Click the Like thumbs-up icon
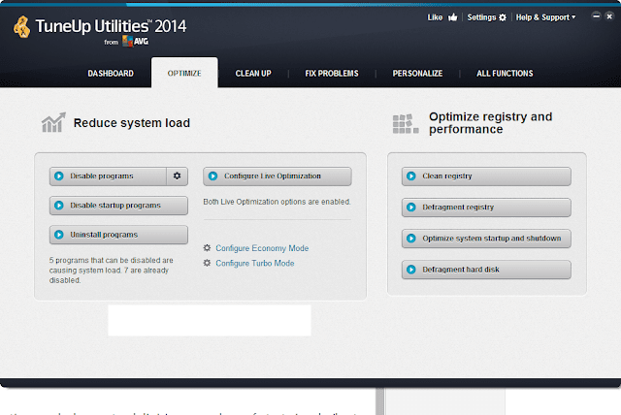621x415 pixels. [453, 17]
